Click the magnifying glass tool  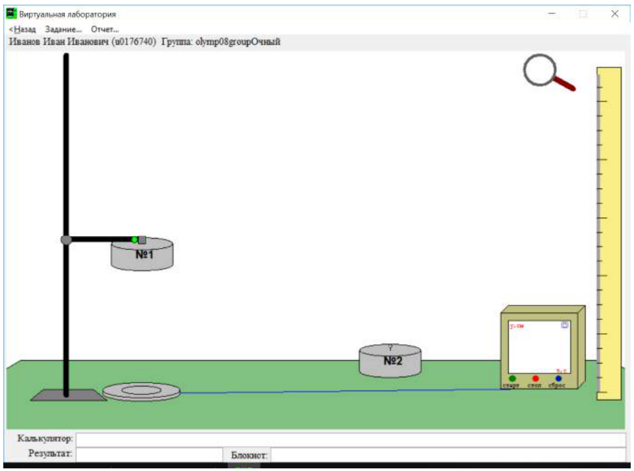(548, 73)
